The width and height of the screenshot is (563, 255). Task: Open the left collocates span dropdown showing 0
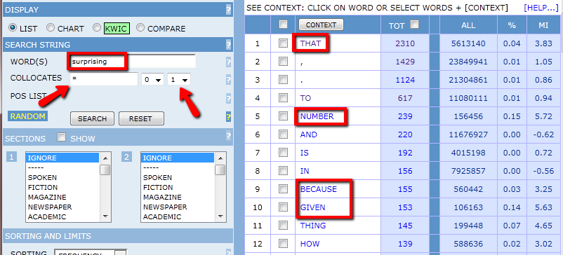152,80
